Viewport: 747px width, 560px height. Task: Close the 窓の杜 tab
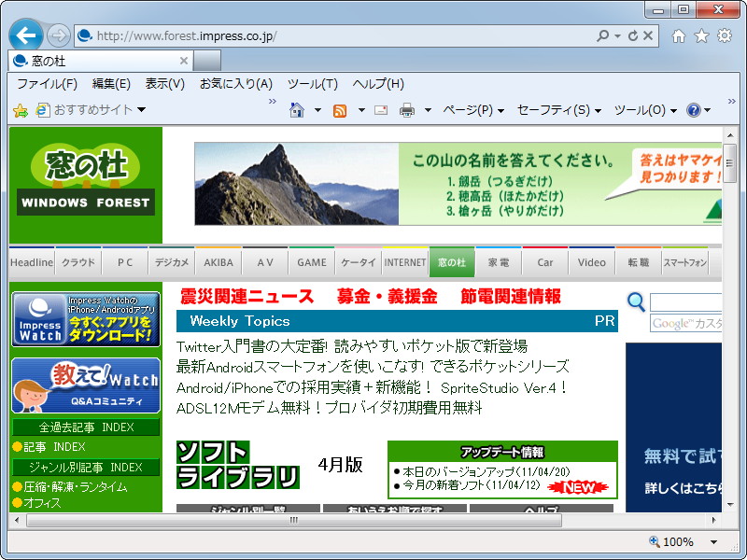coord(183,61)
